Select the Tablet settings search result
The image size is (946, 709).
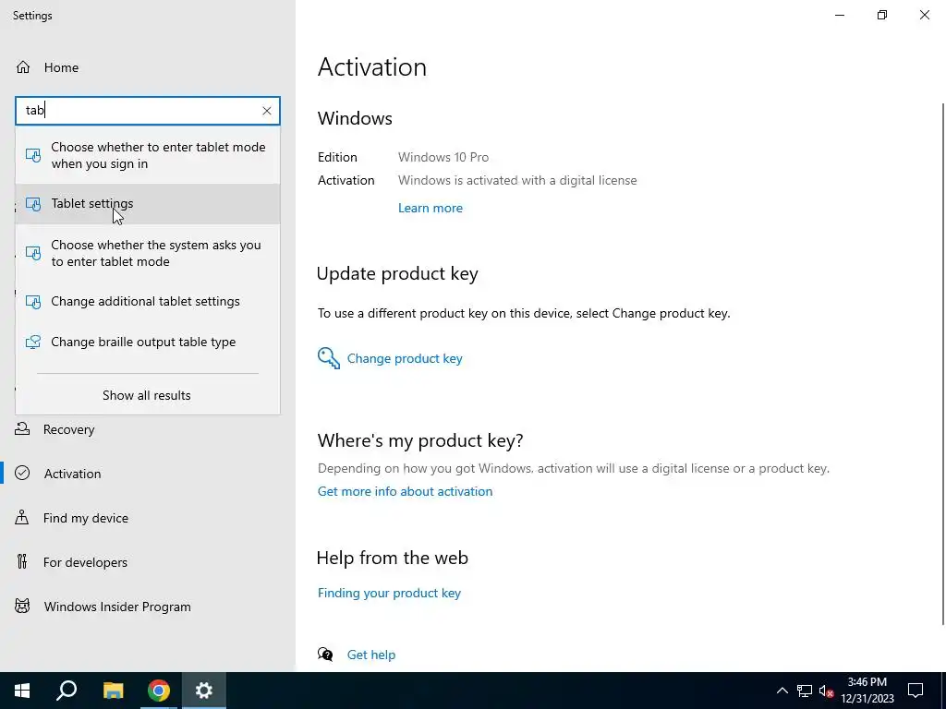(x=148, y=204)
